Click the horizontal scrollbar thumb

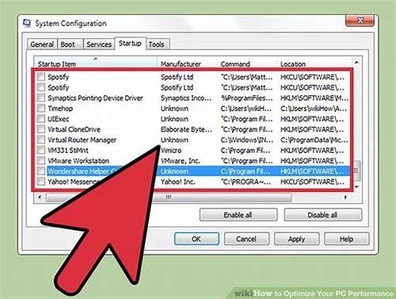pyautogui.click(x=169, y=197)
